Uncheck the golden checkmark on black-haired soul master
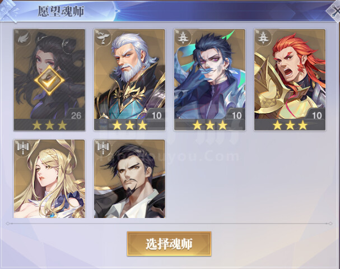 (49, 80)
